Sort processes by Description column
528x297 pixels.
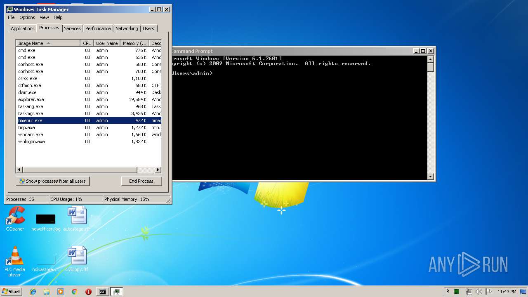(x=156, y=43)
